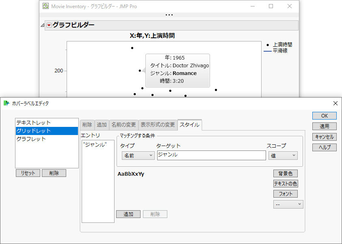
Task: Open the テキストの色 settings
Action: tap(286, 183)
